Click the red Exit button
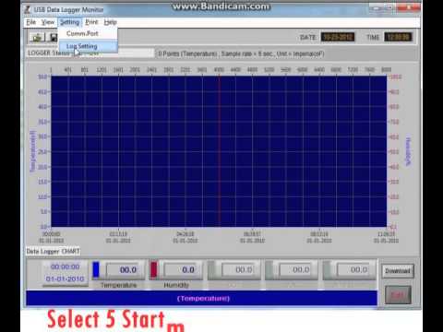 point(398,295)
